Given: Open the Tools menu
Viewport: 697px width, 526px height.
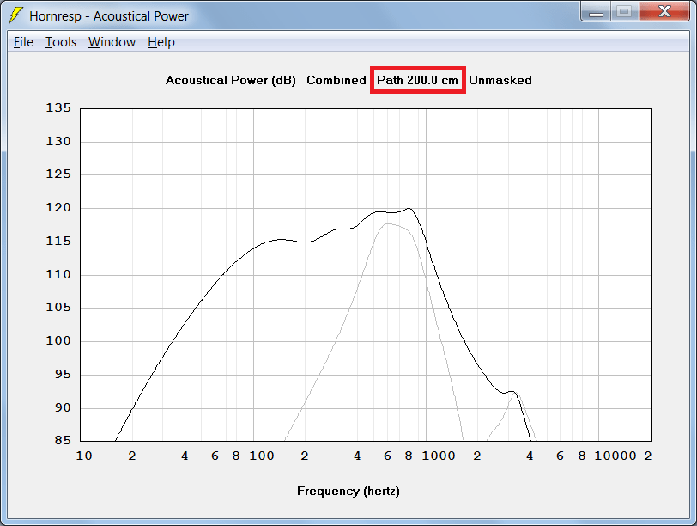Looking at the screenshot, I should click(61, 42).
